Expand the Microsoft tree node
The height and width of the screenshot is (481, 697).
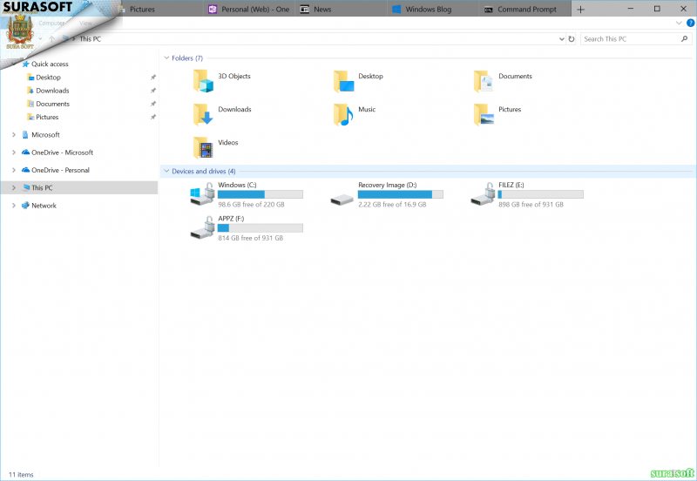(14, 135)
